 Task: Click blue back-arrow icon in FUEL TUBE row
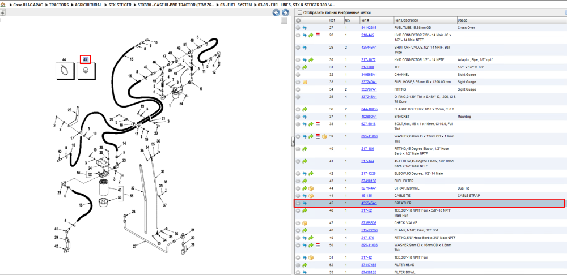(304, 28)
